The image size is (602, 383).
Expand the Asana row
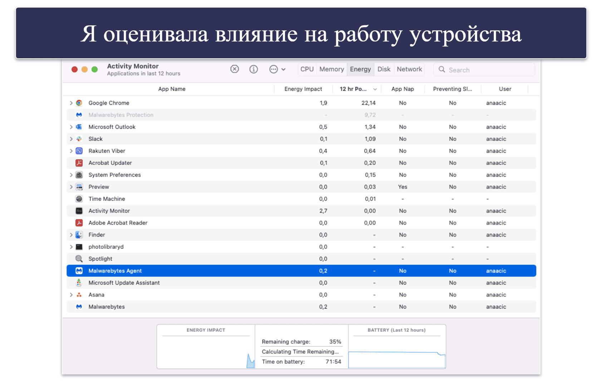[71, 295]
